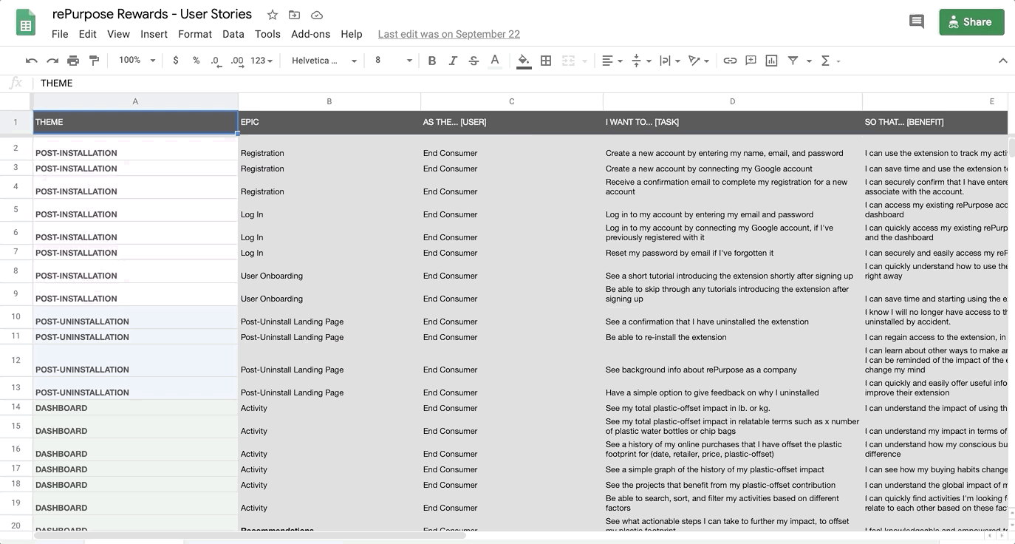Expand merge type dropdown arrow

(x=585, y=61)
